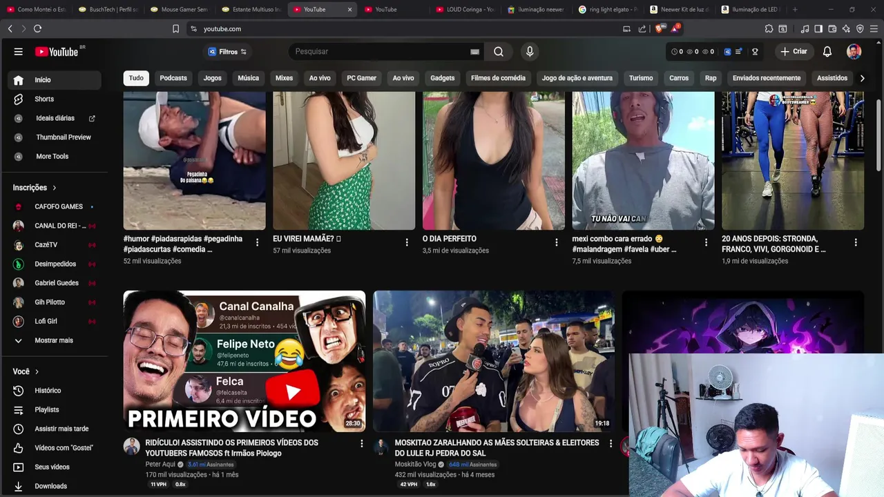The image size is (884, 497).
Task: Show more category chips with the right arrow
Action: point(862,78)
